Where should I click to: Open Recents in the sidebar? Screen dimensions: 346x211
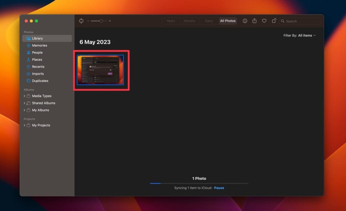47,66
